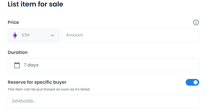
Task: Click the calendar icon in Duration
Action: (17, 65)
